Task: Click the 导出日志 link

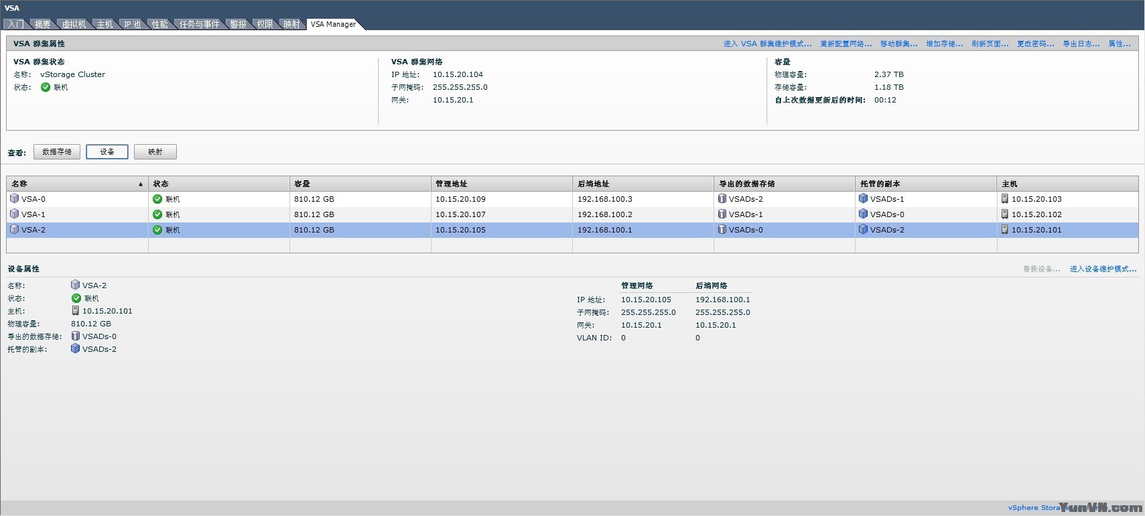Action: point(1081,44)
